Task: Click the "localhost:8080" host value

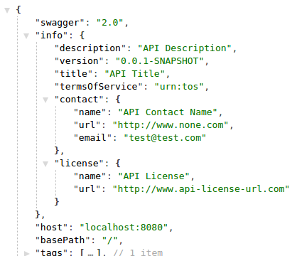Action: pos(124,228)
